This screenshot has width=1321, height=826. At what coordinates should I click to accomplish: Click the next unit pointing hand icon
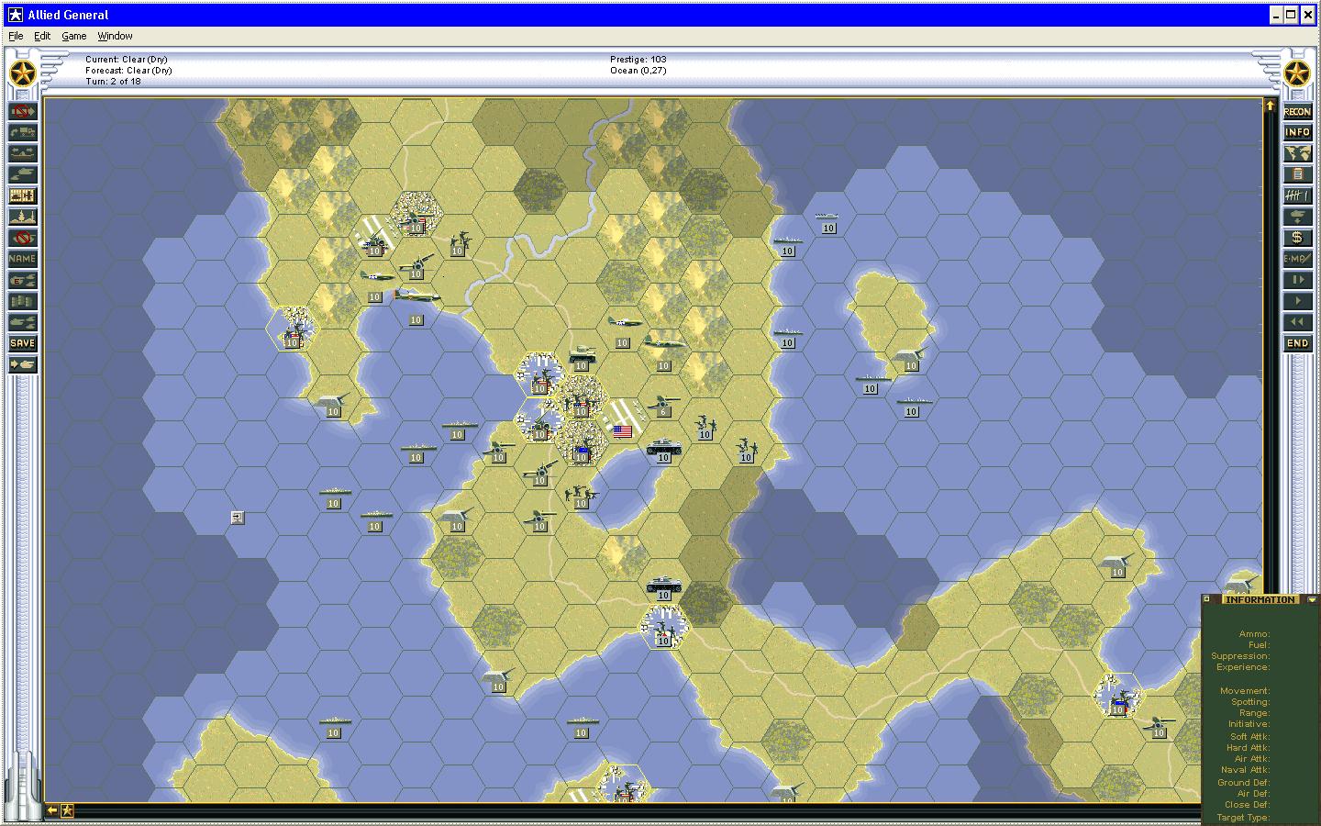point(23,364)
